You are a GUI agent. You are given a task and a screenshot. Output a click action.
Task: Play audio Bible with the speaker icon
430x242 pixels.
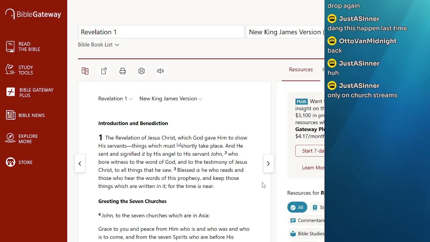tap(160, 71)
